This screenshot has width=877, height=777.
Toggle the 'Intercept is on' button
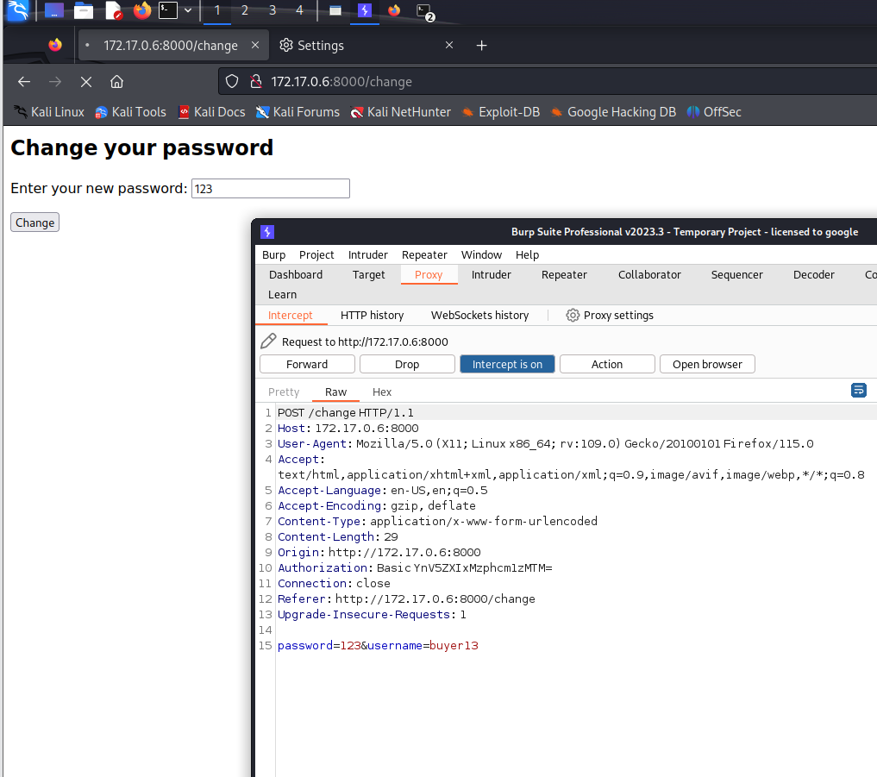(x=507, y=364)
